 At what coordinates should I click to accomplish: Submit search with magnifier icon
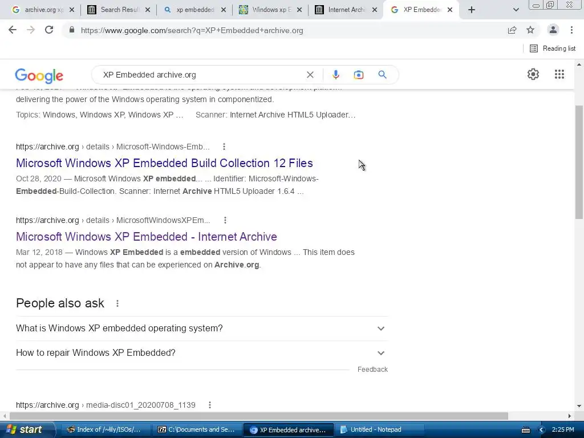point(382,75)
